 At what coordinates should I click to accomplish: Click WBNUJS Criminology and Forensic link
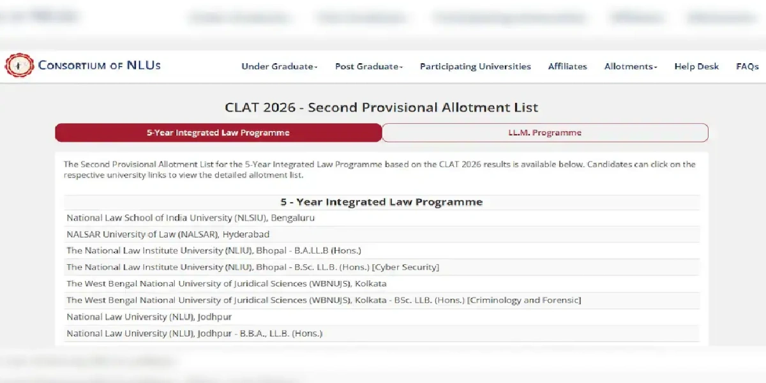coord(324,300)
